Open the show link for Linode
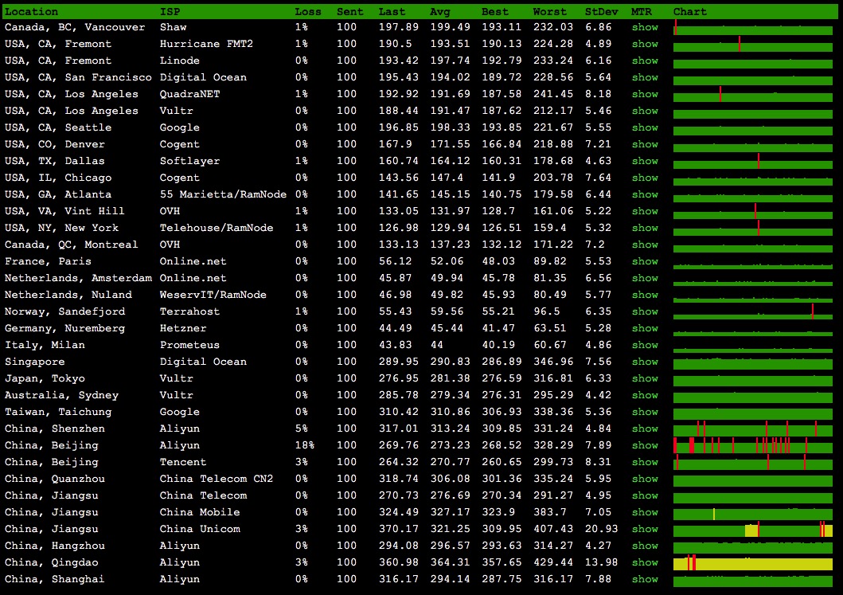The width and height of the screenshot is (843, 595). pyautogui.click(x=645, y=61)
